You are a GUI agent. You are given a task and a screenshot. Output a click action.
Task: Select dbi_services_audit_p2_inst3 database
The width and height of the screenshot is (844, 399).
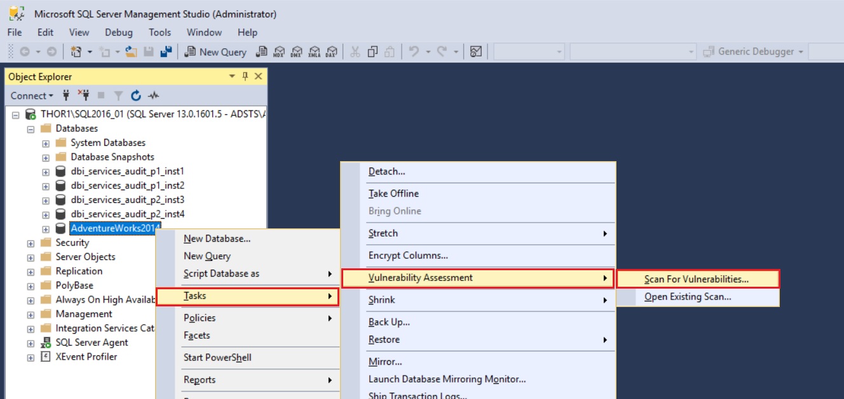(x=127, y=200)
